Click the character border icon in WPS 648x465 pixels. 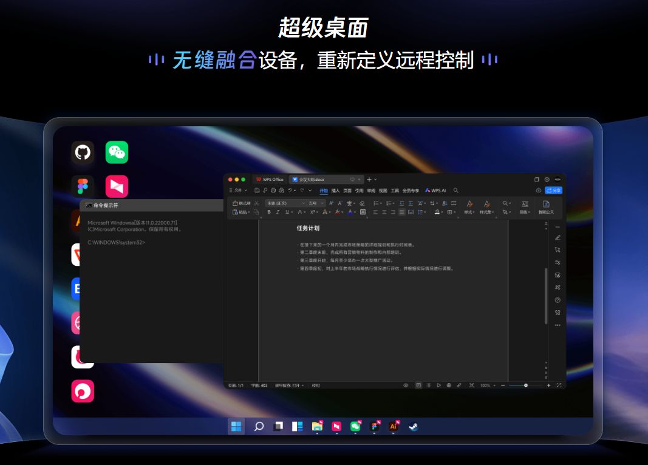(x=363, y=212)
